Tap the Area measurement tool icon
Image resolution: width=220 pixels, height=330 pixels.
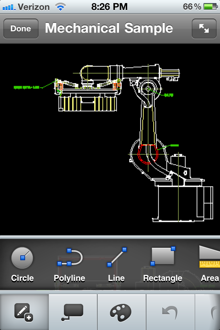click(209, 257)
